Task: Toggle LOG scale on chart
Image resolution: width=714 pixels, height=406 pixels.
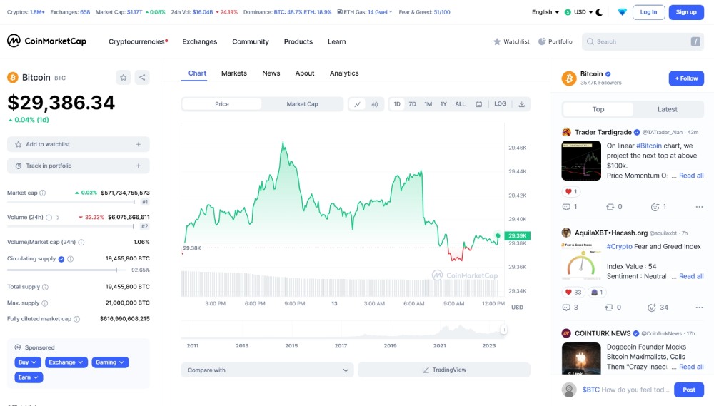Action: point(500,104)
